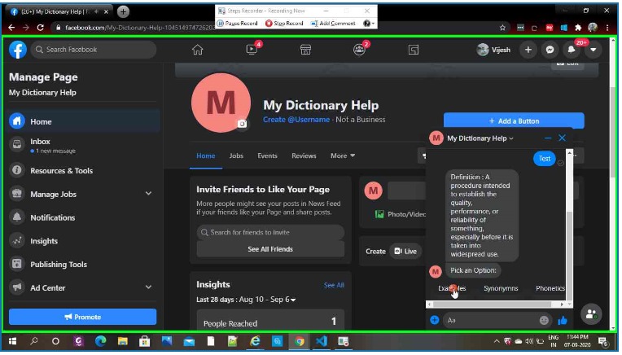Close the My Dictionary Help chat

click(562, 138)
